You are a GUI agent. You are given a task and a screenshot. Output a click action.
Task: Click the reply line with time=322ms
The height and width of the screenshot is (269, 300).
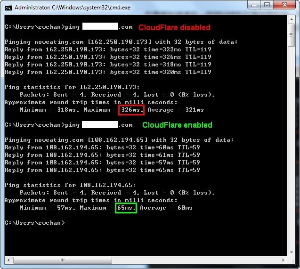[108, 49]
